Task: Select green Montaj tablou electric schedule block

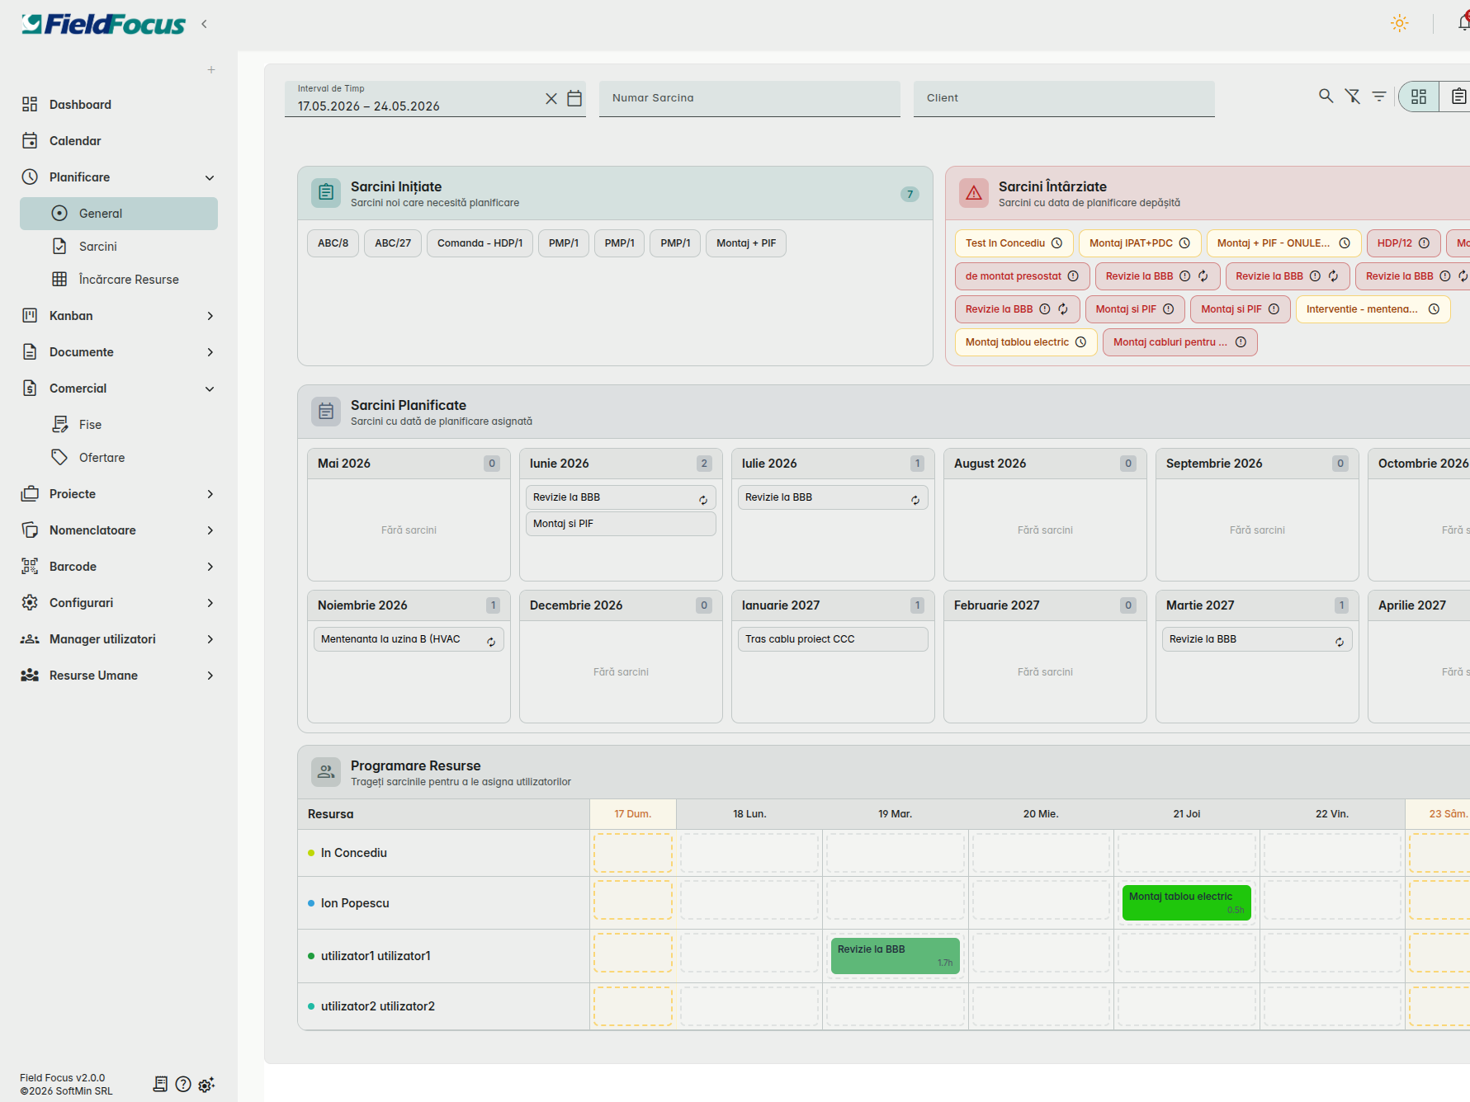Action: tap(1186, 902)
